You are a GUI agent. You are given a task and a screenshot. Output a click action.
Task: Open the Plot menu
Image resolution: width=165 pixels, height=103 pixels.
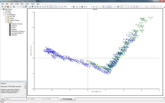point(22,4)
